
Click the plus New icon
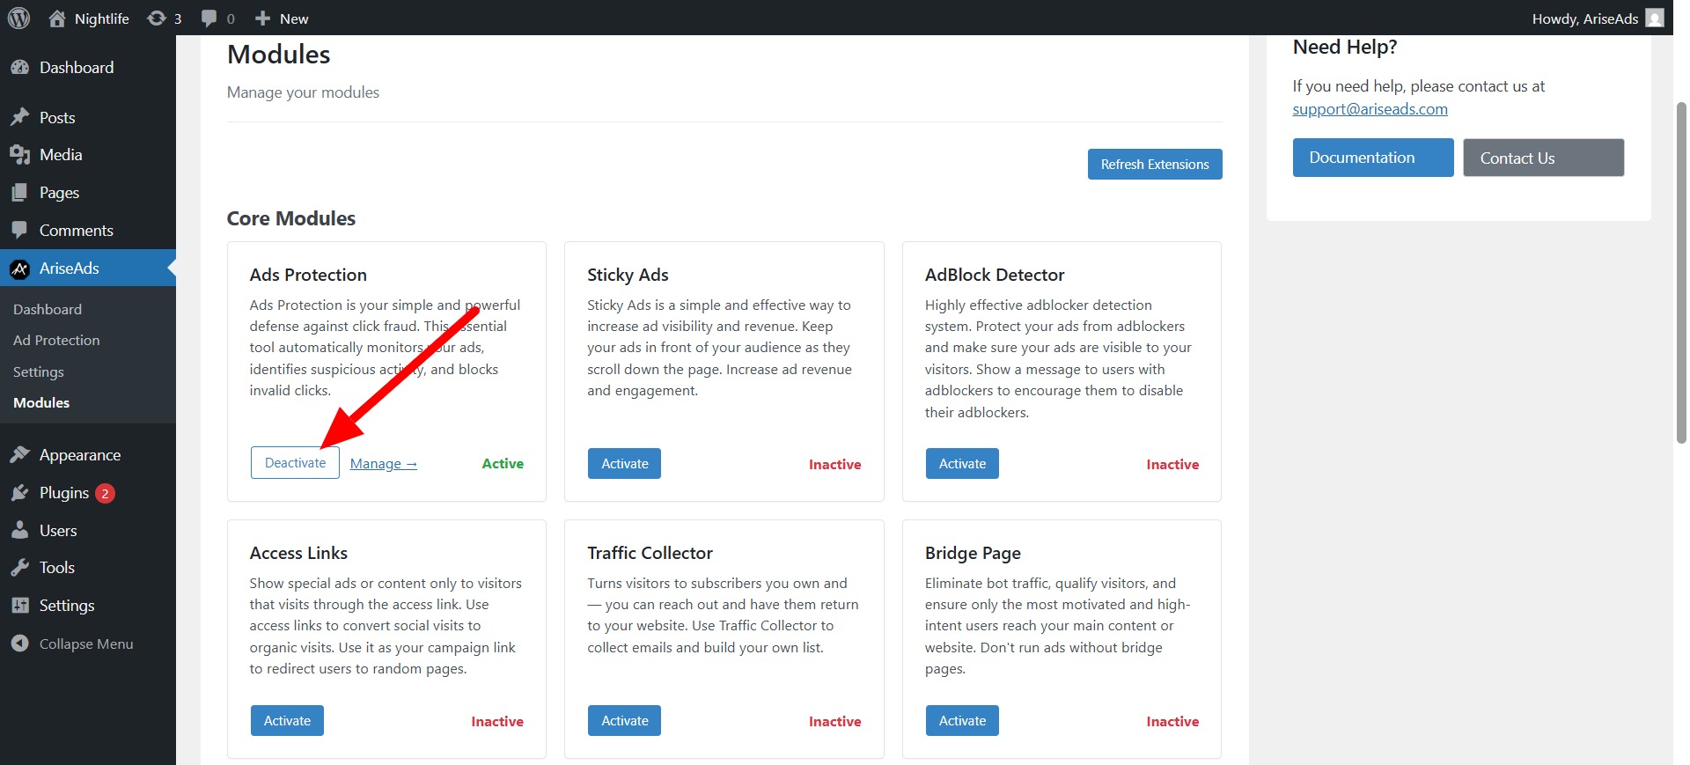point(262,18)
